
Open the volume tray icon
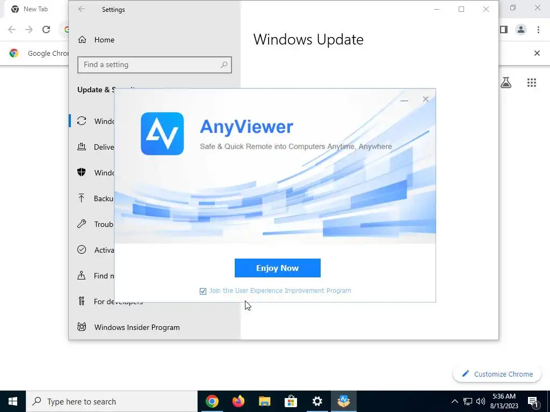pyautogui.click(x=481, y=401)
